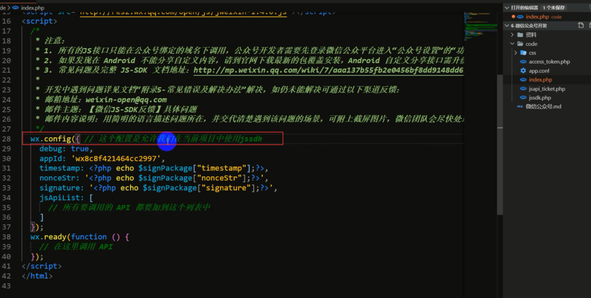
Task: Click the '所有要调用的 API' comment on line 35
Action: pyautogui.click(x=129, y=207)
